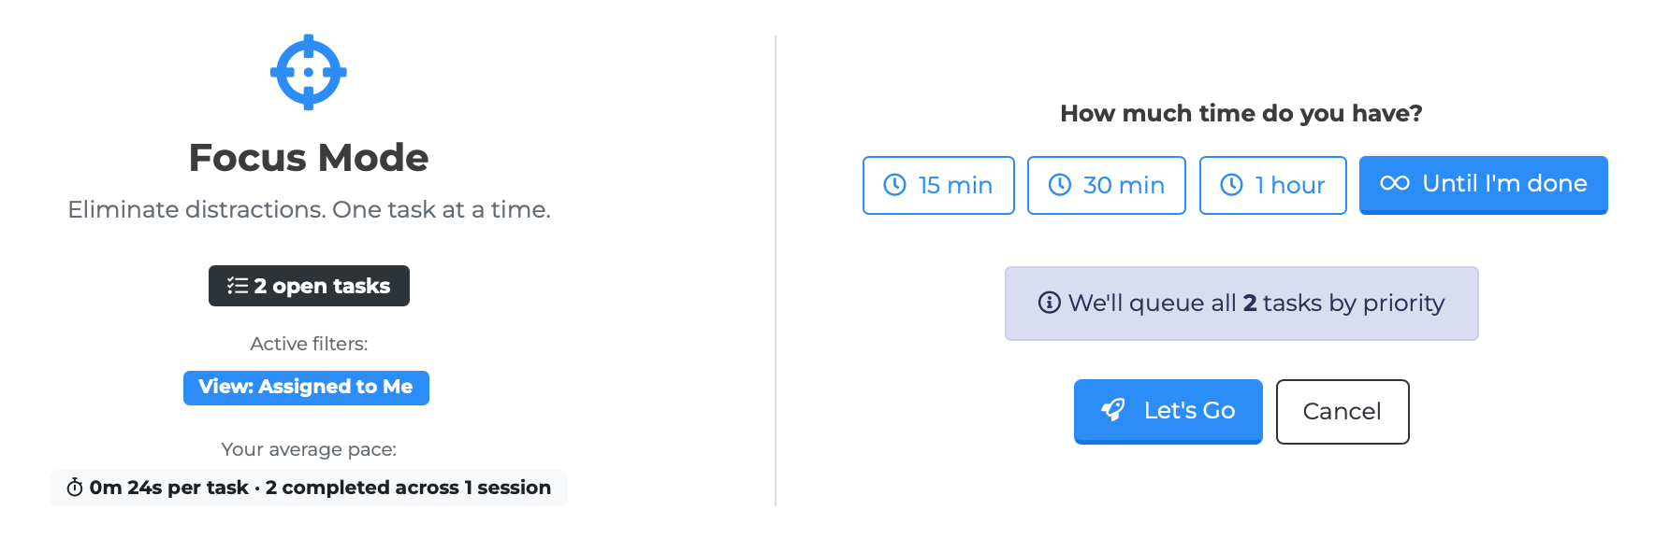Viewport: 1669px width, 538px height.
Task: Pick the 1 hour duration option
Action: (1273, 185)
